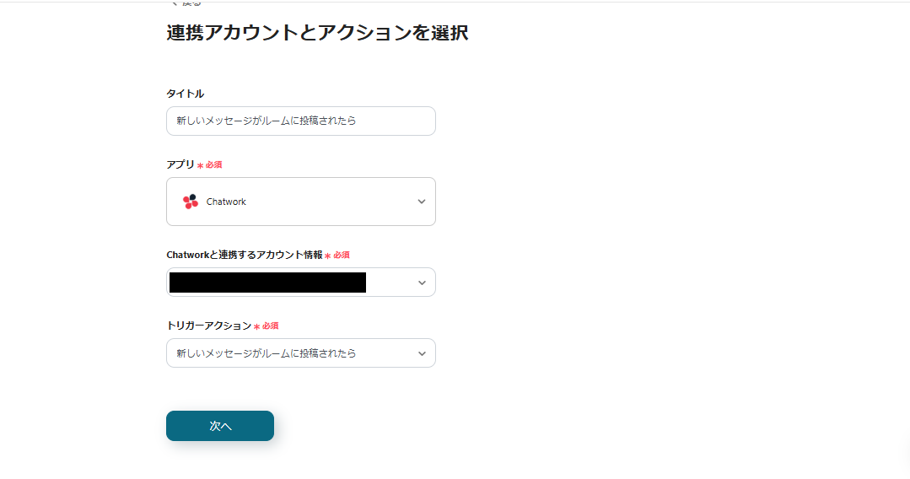Click the 必須 marker beside トリガーアクション
Viewport: 910px width, 479px height.
point(271,326)
